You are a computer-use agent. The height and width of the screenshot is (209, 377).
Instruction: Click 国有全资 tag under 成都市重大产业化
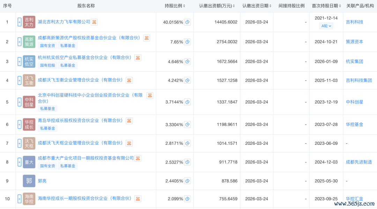47,166
